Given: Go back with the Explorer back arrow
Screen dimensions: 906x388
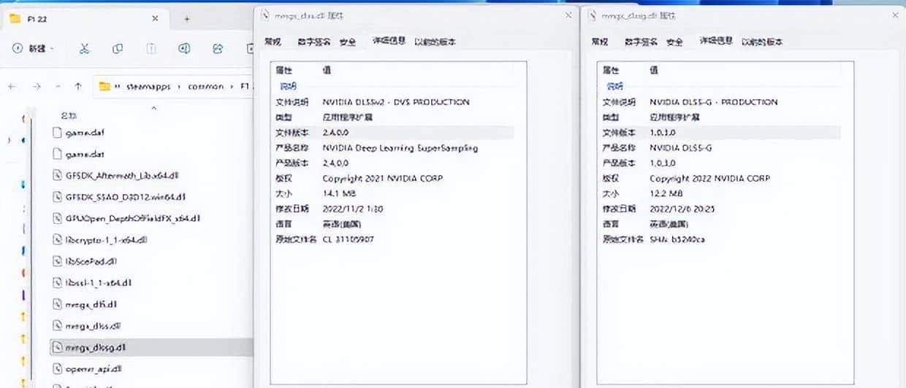Looking at the screenshot, I should pos(12,86).
